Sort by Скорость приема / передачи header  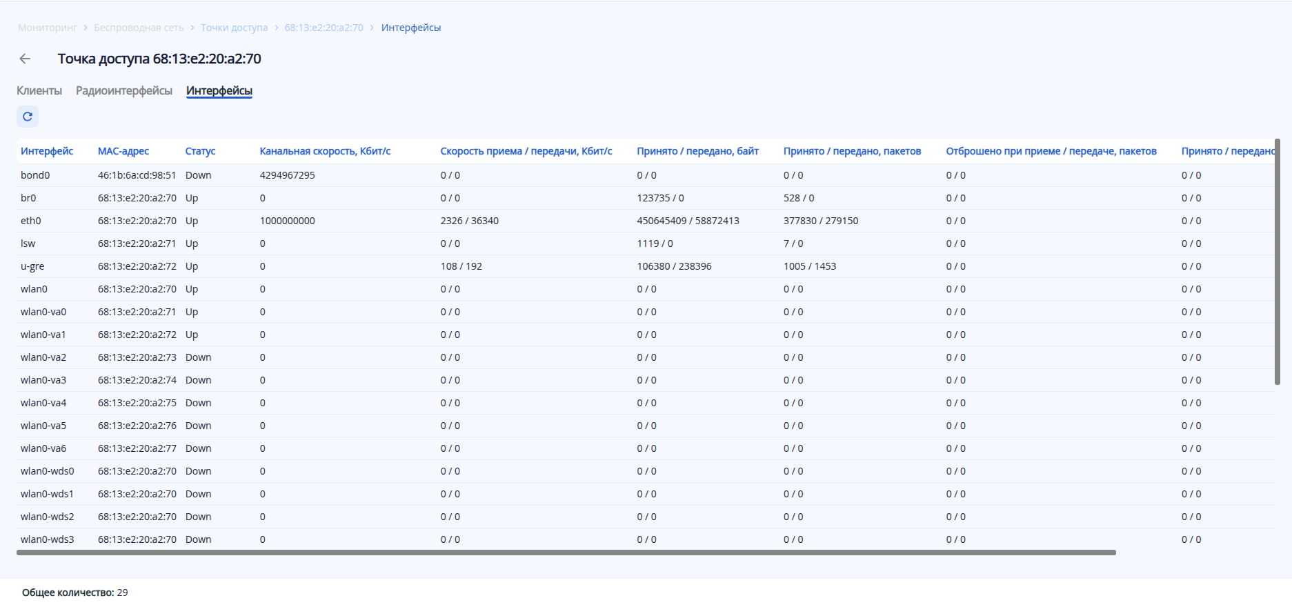(526, 151)
